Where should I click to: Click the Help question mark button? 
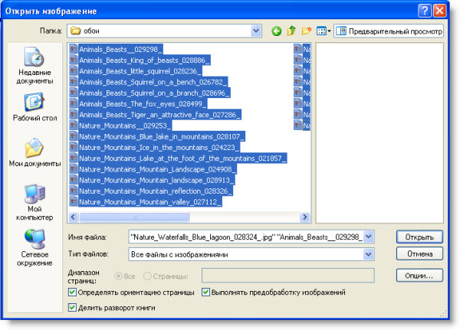(x=425, y=11)
